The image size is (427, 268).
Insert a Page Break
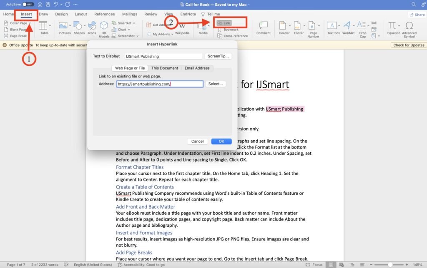15,36
